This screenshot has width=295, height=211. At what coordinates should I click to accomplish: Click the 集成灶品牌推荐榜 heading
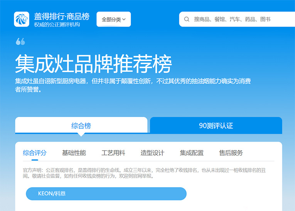(x=93, y=64)
